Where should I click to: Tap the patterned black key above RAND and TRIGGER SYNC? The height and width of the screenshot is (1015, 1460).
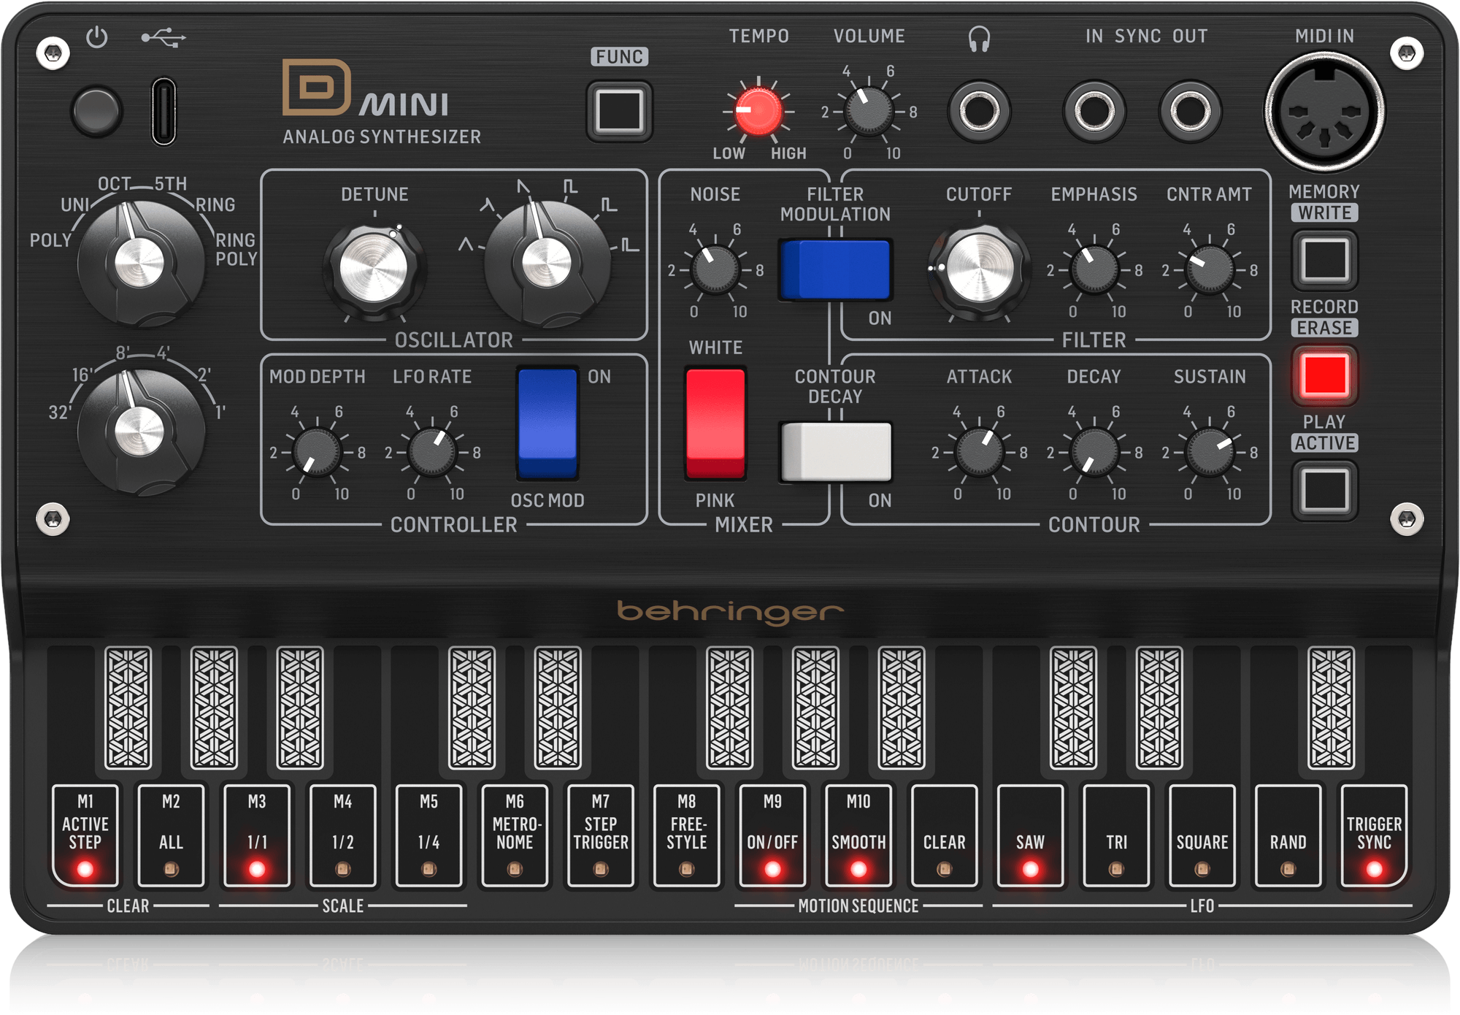click(1331, 708)
